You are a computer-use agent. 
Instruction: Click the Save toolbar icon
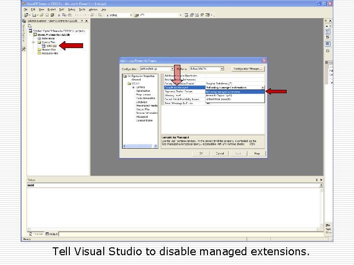click(47, 15)
